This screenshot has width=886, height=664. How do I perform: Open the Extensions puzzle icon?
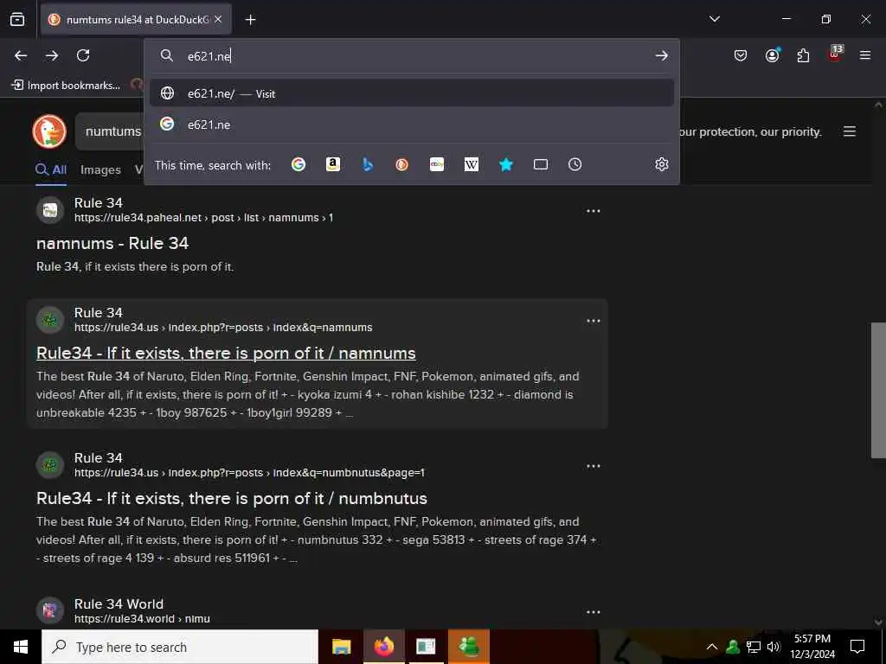(803, 55)
